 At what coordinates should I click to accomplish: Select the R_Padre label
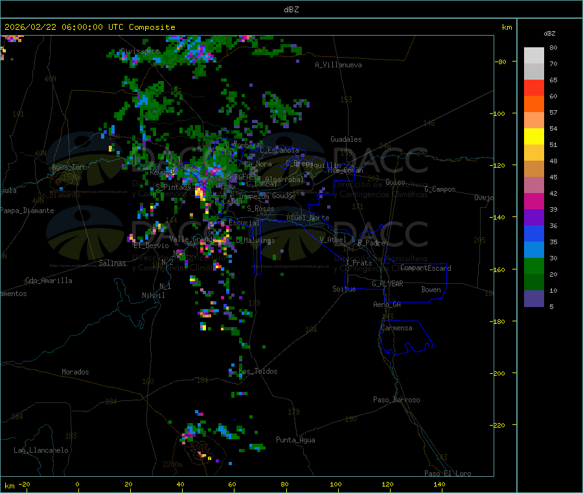(371, 243)
